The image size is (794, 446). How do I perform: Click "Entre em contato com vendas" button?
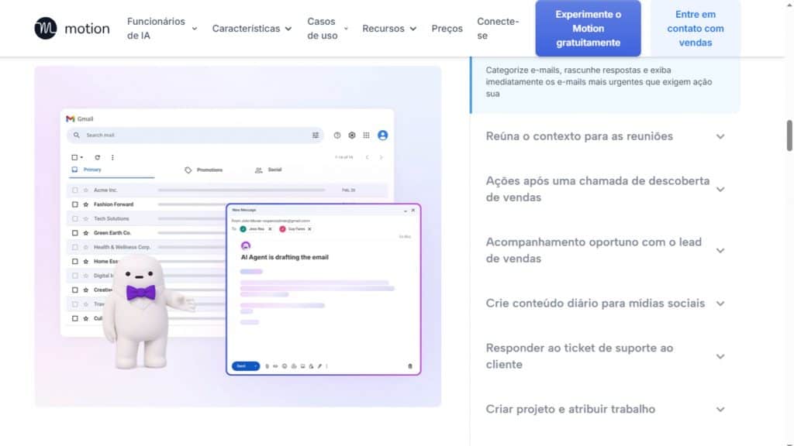pyautogui.click(x=695, y=29)
